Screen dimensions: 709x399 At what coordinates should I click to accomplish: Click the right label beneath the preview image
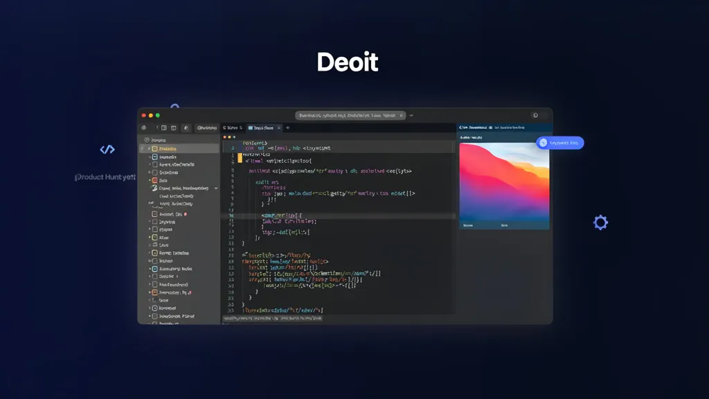[504, 225]
